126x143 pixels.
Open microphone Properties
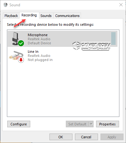107,124
